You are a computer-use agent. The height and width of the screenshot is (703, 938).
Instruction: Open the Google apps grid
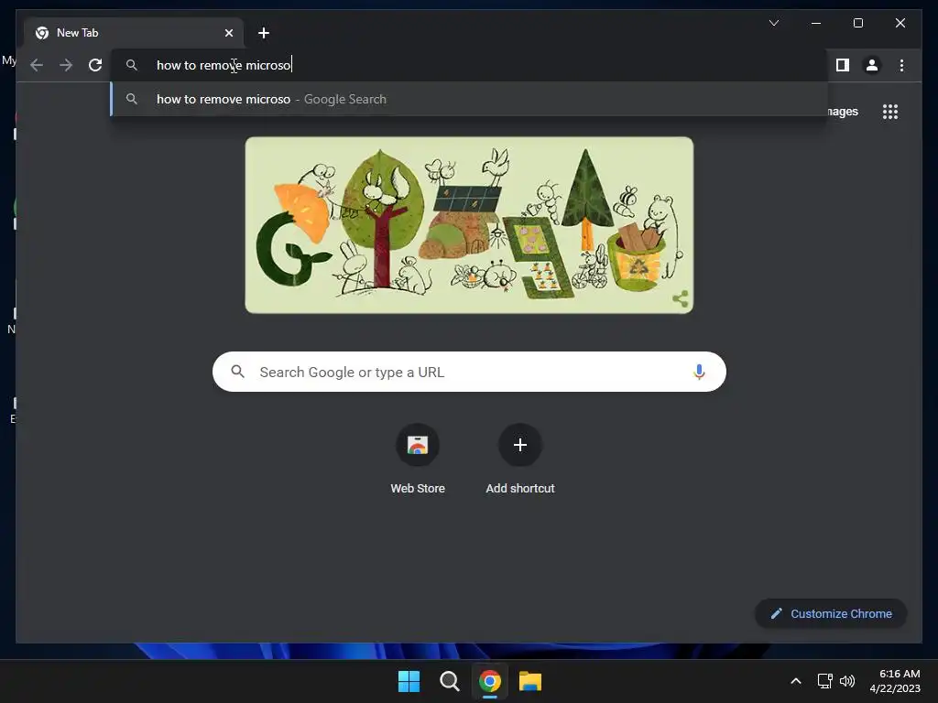890,112
